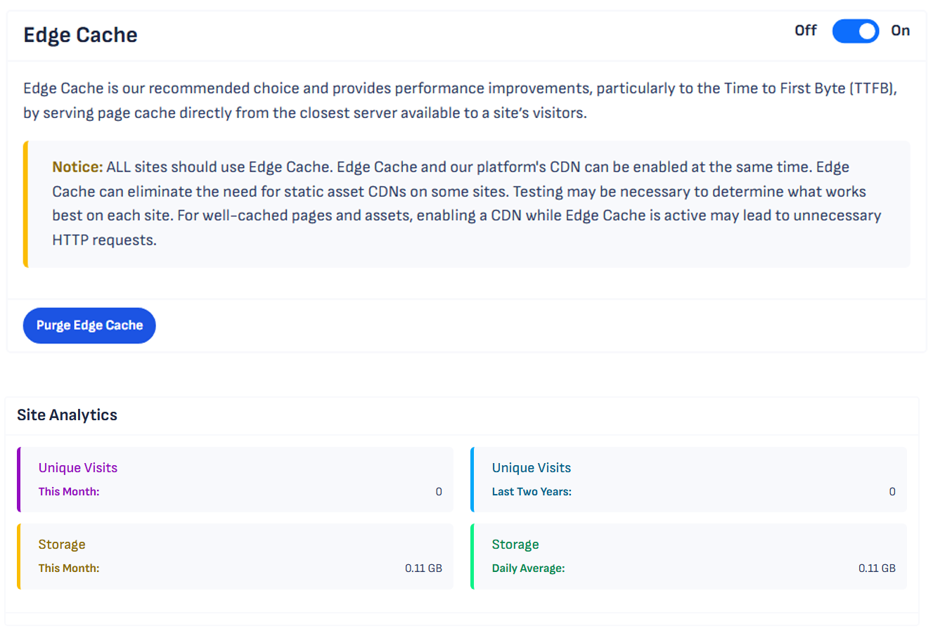
Task: Click "This Month:" label under yellow Storage
Action: pos(69,568)
